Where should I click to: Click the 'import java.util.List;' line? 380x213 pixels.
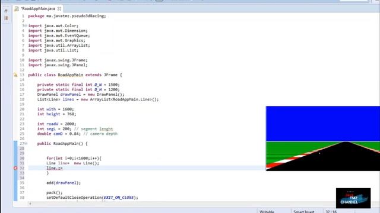[x=53, y=50]
